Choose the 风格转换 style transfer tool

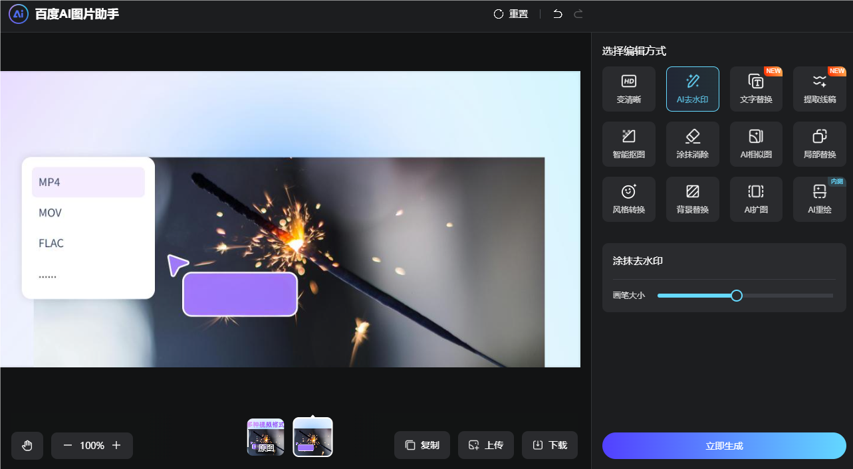[628, 199]
